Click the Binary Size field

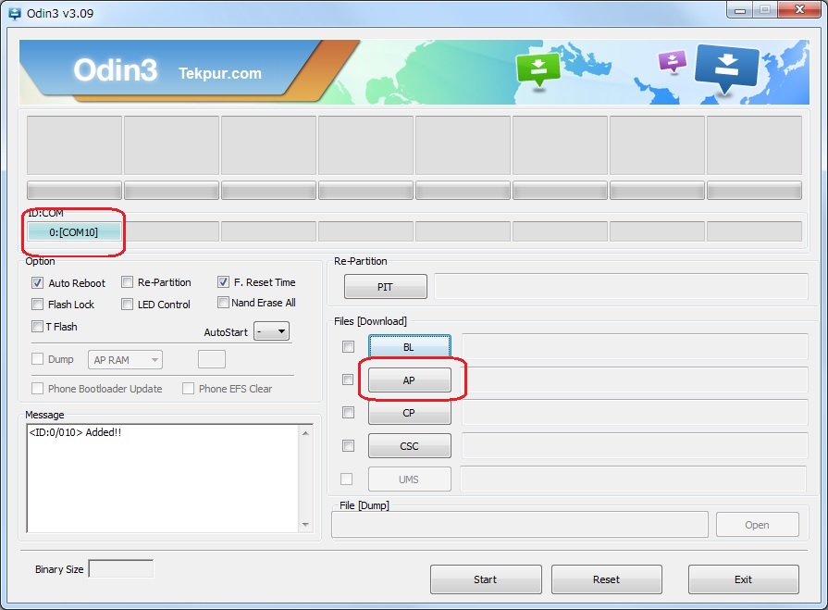121,568
